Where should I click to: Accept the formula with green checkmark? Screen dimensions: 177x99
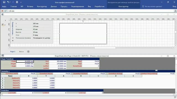click(x=6, y=11)
